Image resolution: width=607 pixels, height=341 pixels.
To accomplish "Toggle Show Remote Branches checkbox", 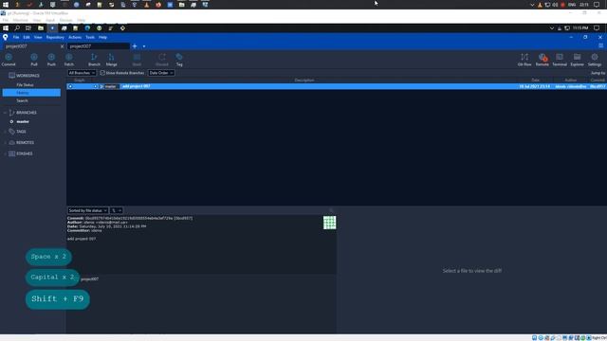I will (102, 73).
